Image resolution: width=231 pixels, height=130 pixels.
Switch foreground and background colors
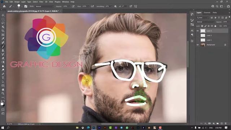pyautogui.click(x=4, y=101)
